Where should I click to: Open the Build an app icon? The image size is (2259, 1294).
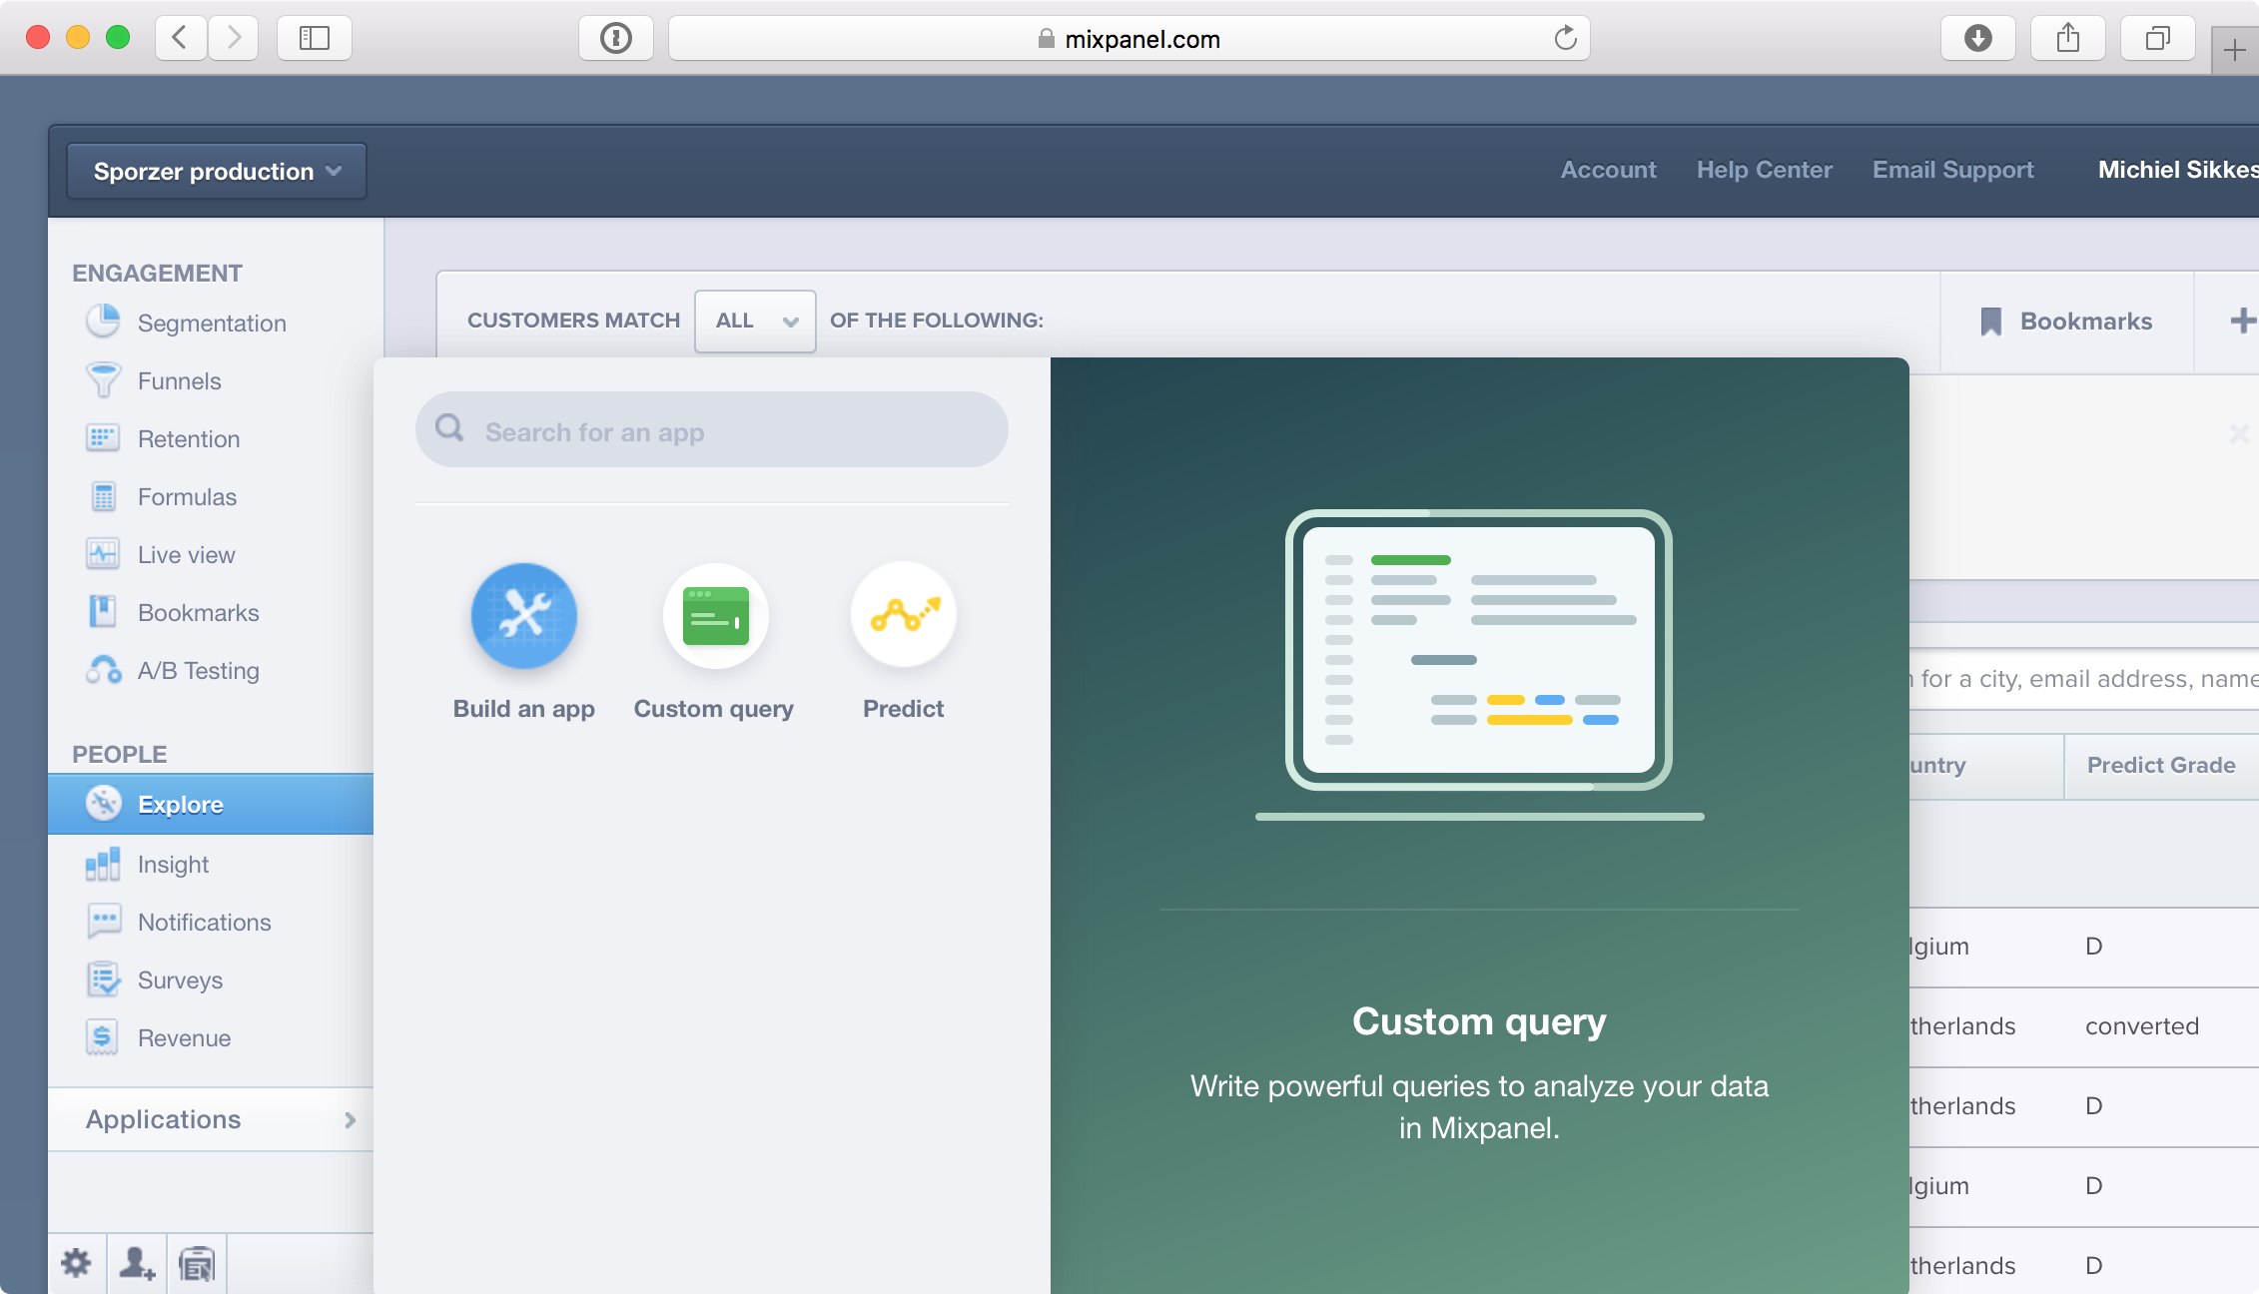523,616
